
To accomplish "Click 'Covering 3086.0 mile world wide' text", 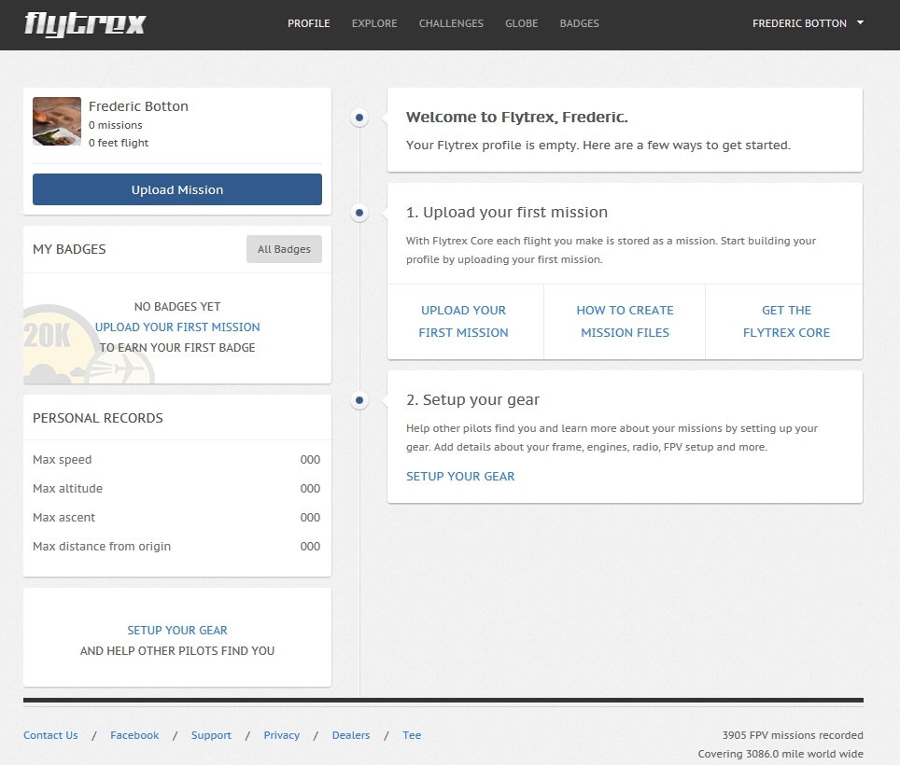I will click(780, 754).
